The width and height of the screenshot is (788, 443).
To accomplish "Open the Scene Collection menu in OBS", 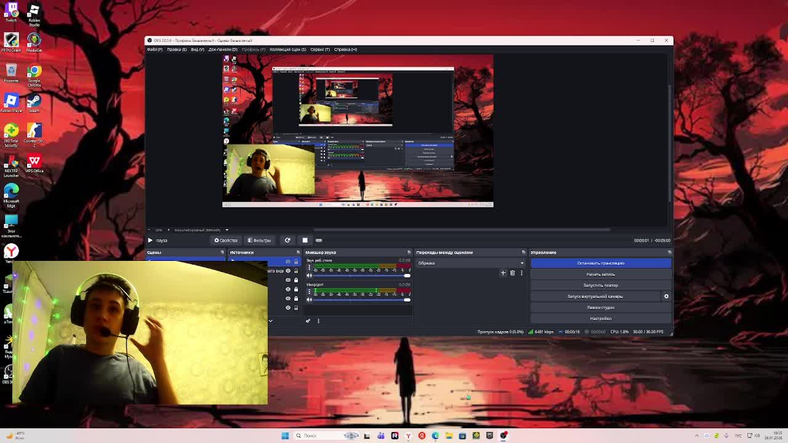I will point(287,49).
